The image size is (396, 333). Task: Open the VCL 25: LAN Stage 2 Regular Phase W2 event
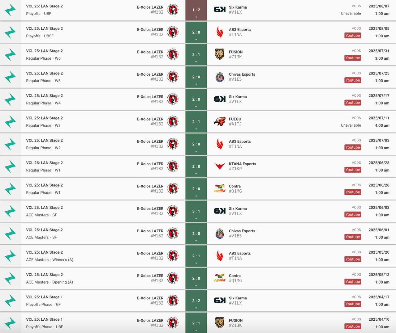pos(44,141)
